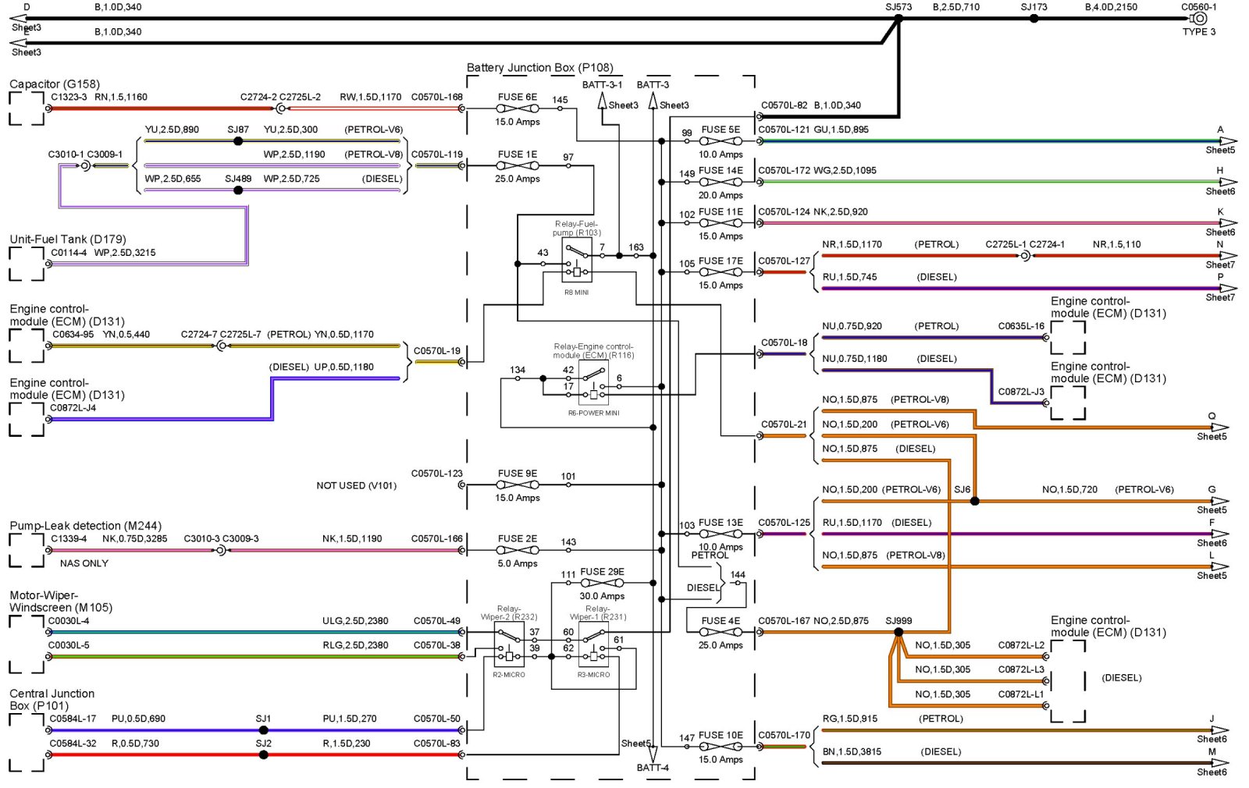Follow the BATT-3-1 arrow to Sheet3
Image resolution: width=1249 pixels, height=788 pixels.
[603, 101]
